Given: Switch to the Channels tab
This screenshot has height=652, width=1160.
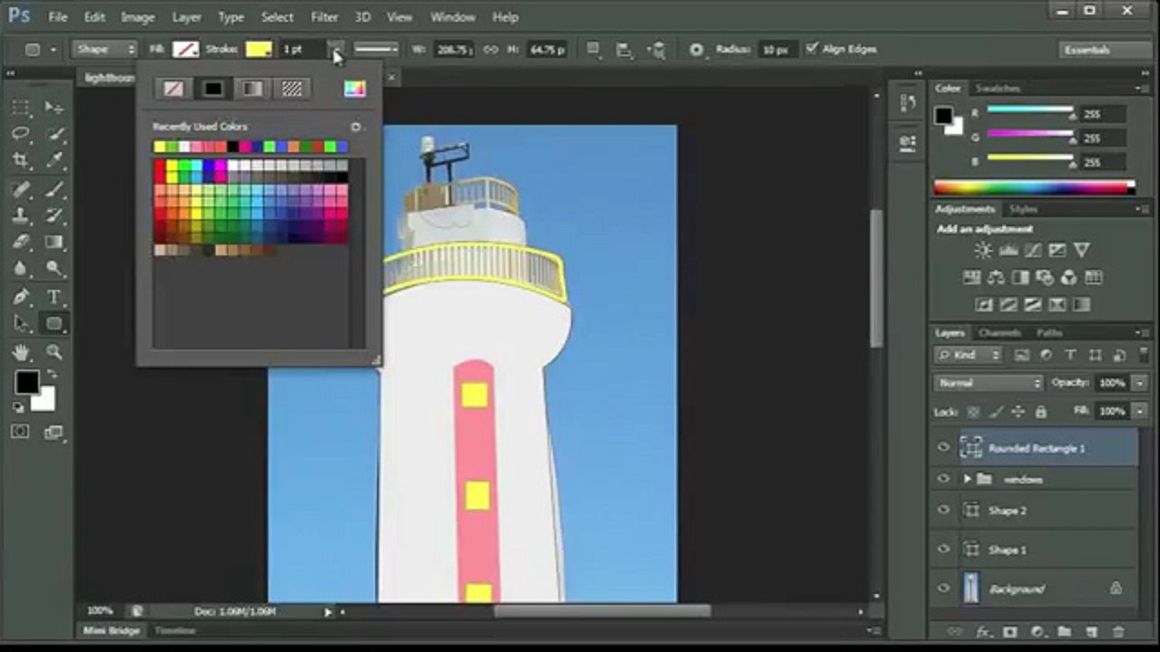Looking at the screenshot, I should coord(1000,332).
